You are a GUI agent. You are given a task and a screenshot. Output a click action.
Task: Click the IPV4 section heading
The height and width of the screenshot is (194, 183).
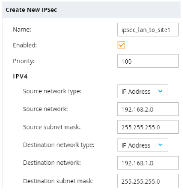20,77
